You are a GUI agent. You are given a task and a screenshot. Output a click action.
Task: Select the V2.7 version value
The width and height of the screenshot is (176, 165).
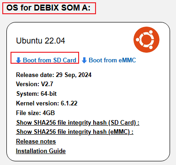[47, 84]
